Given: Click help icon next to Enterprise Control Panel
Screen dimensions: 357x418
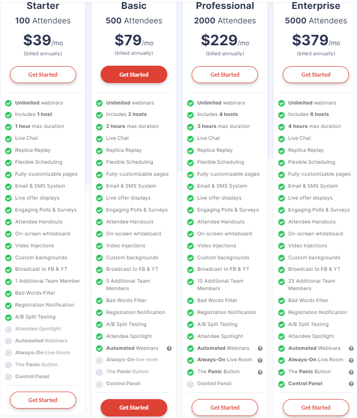Looking at the screenshot, I should pos(351,384).
